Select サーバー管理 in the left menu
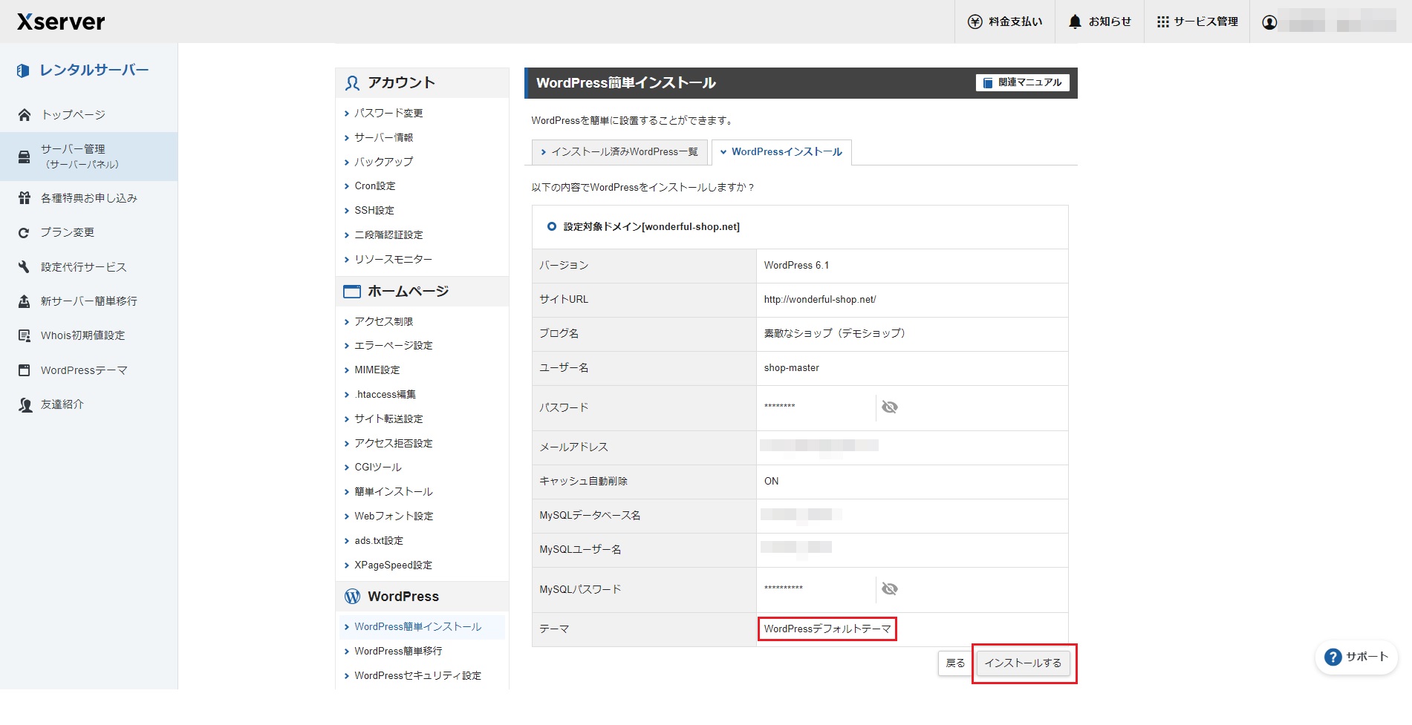Viewport: 1412px width, 725px height. click(73, 156)
